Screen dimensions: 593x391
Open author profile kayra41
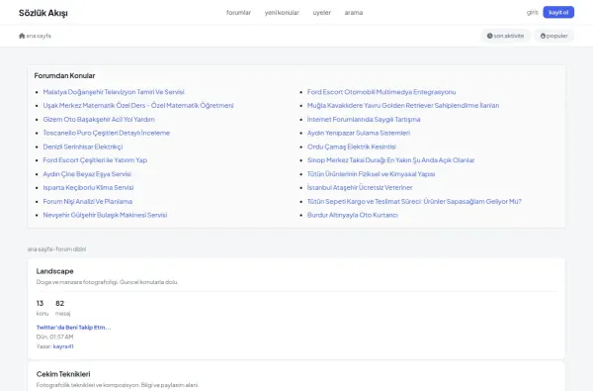click(x=63, y=346)
